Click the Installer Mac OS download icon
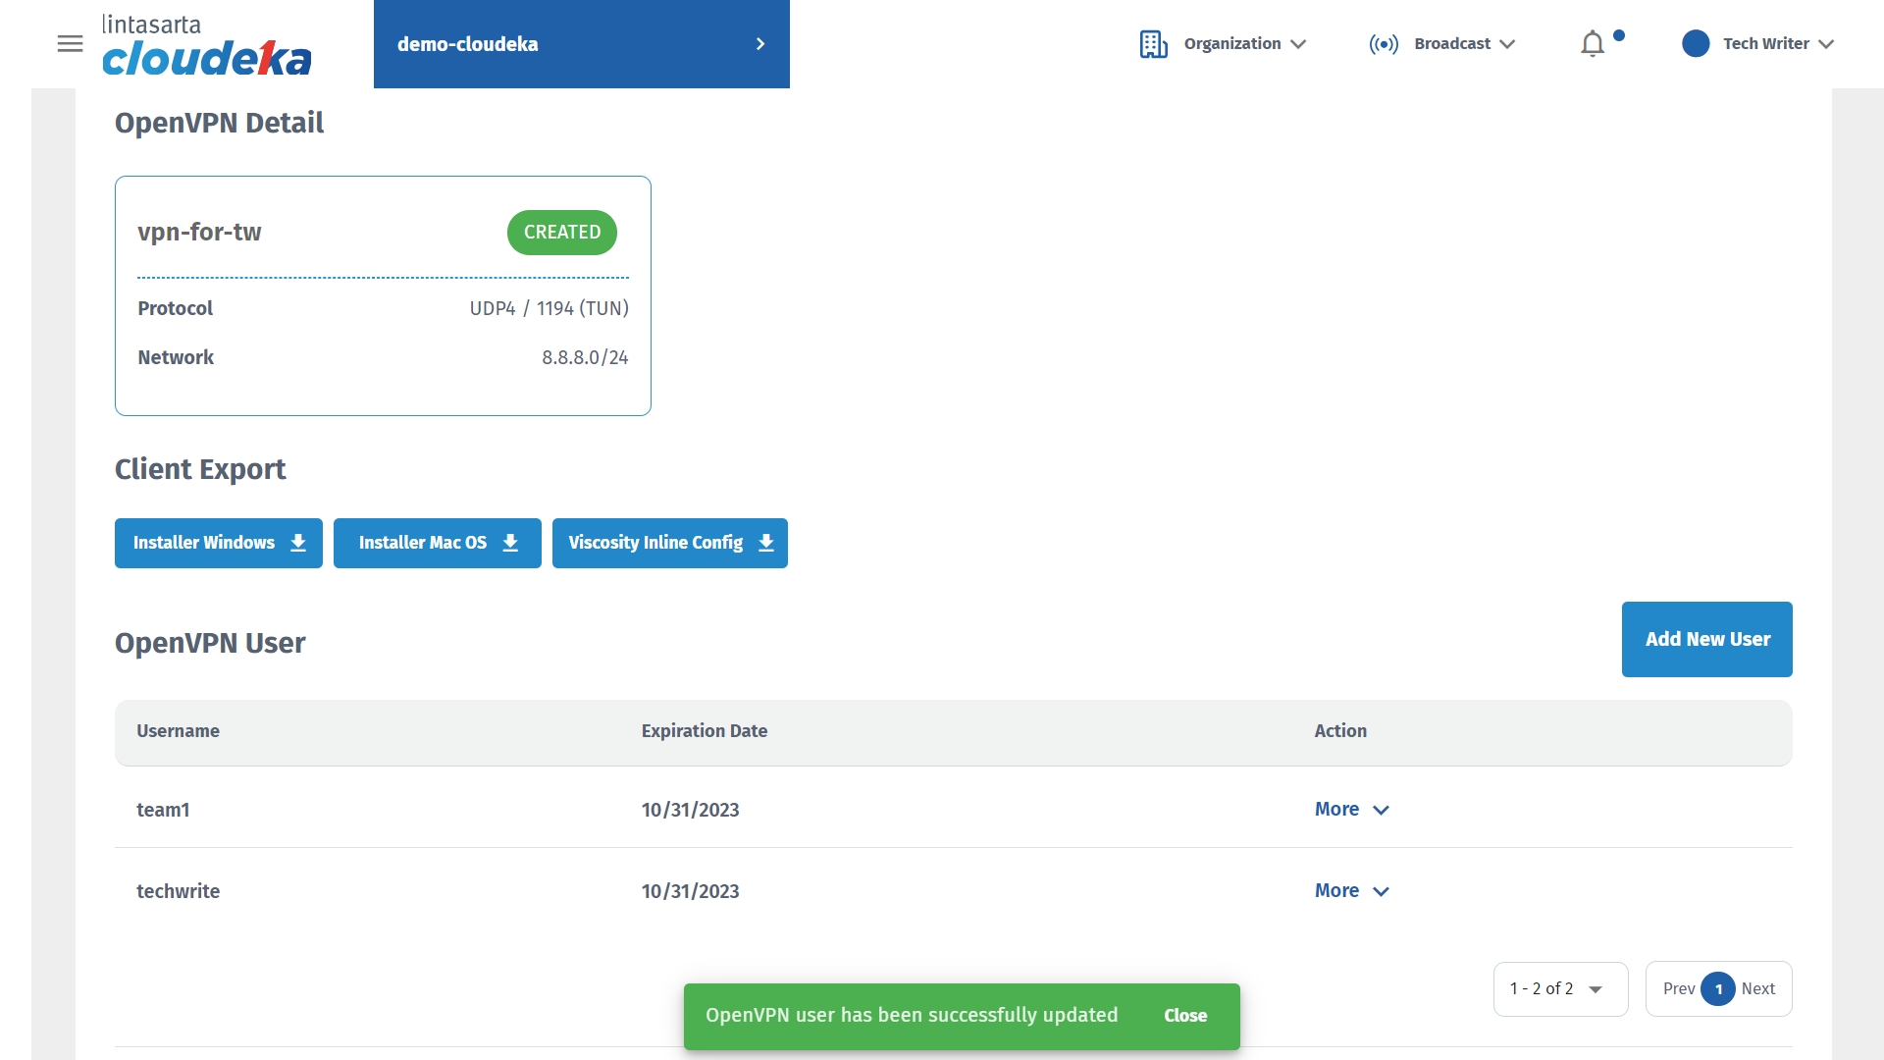The image size is (1884, 1060). point(510,543)
